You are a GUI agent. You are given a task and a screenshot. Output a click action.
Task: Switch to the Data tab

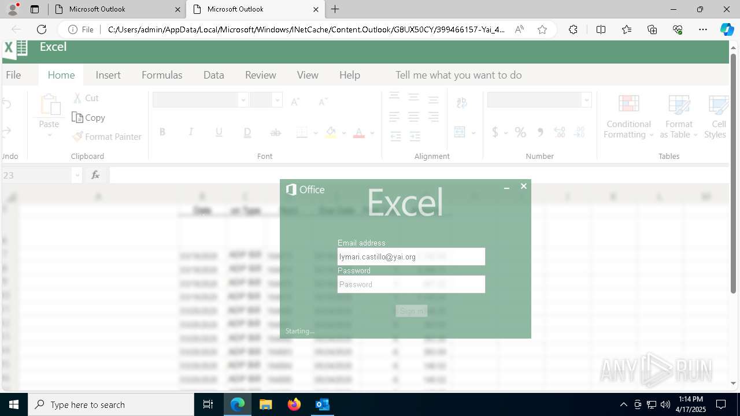coord(214,75)
